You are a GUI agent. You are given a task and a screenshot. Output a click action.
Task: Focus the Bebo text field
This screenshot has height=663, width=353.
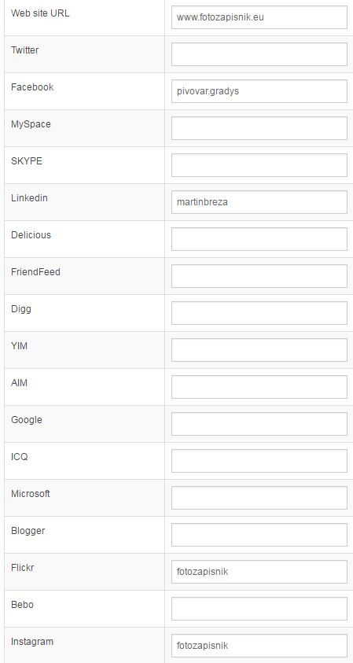(259, 609)
